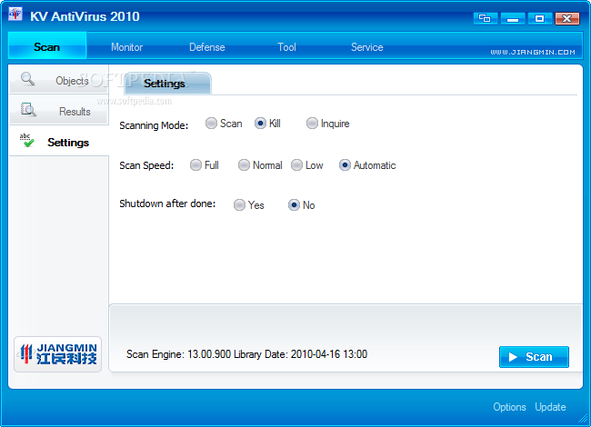
Task: Click the abc checkmark icon beside Settings
Action: [26, 140]
